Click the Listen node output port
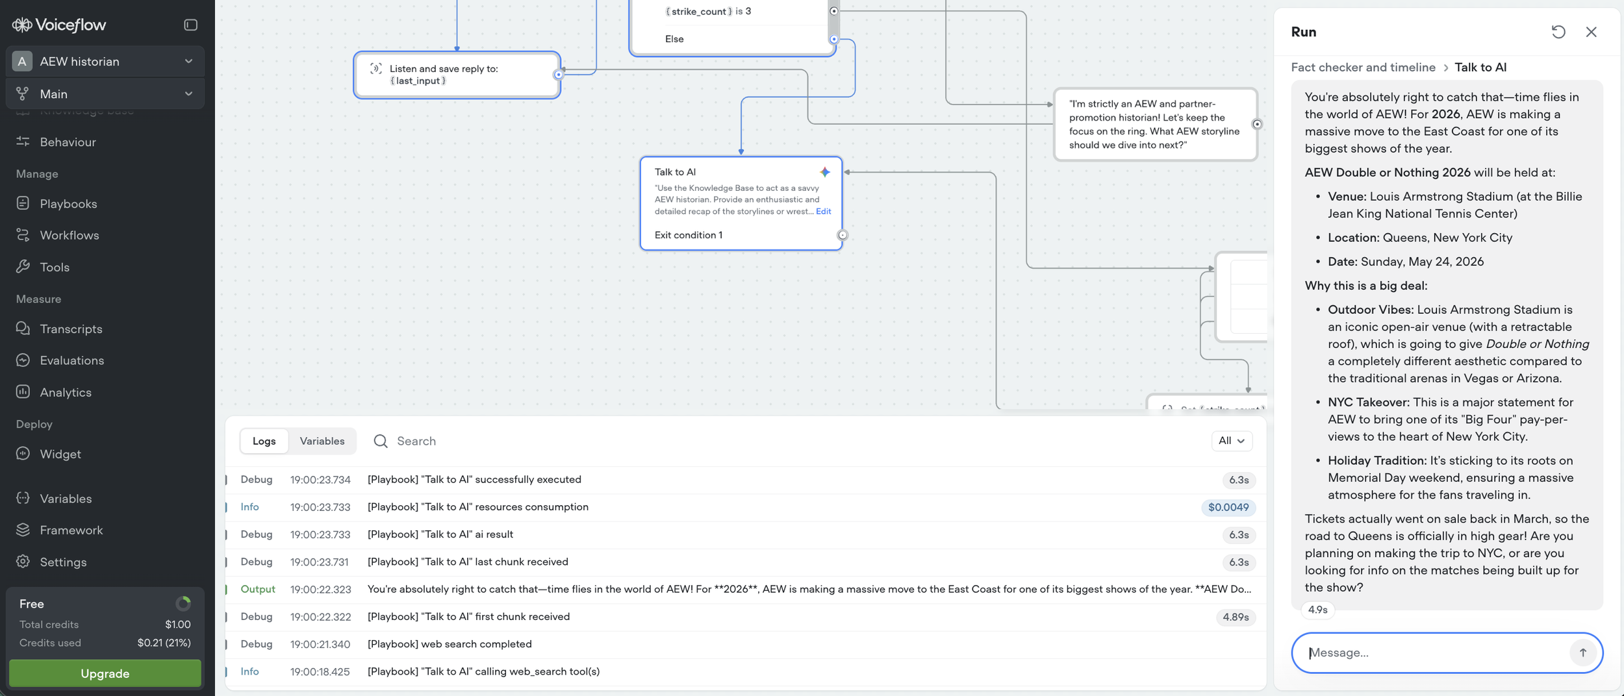Viewport: 1624px width, 696px height. click(x=558, y=75)
